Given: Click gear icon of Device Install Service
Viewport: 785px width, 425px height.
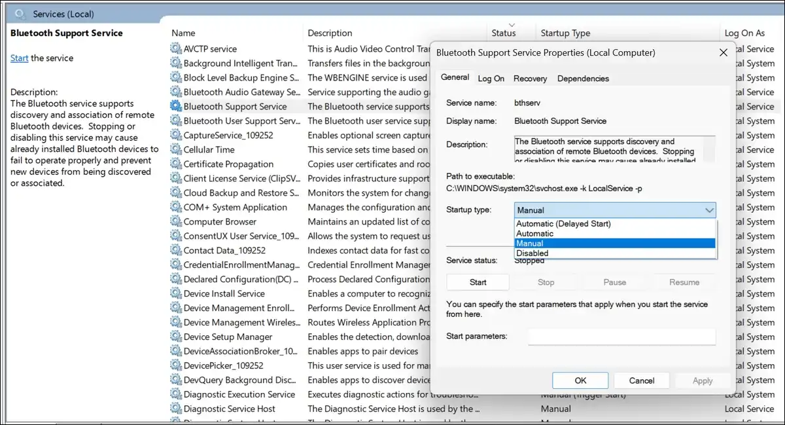Looking at the screenshot, I should tap(176, 293).
